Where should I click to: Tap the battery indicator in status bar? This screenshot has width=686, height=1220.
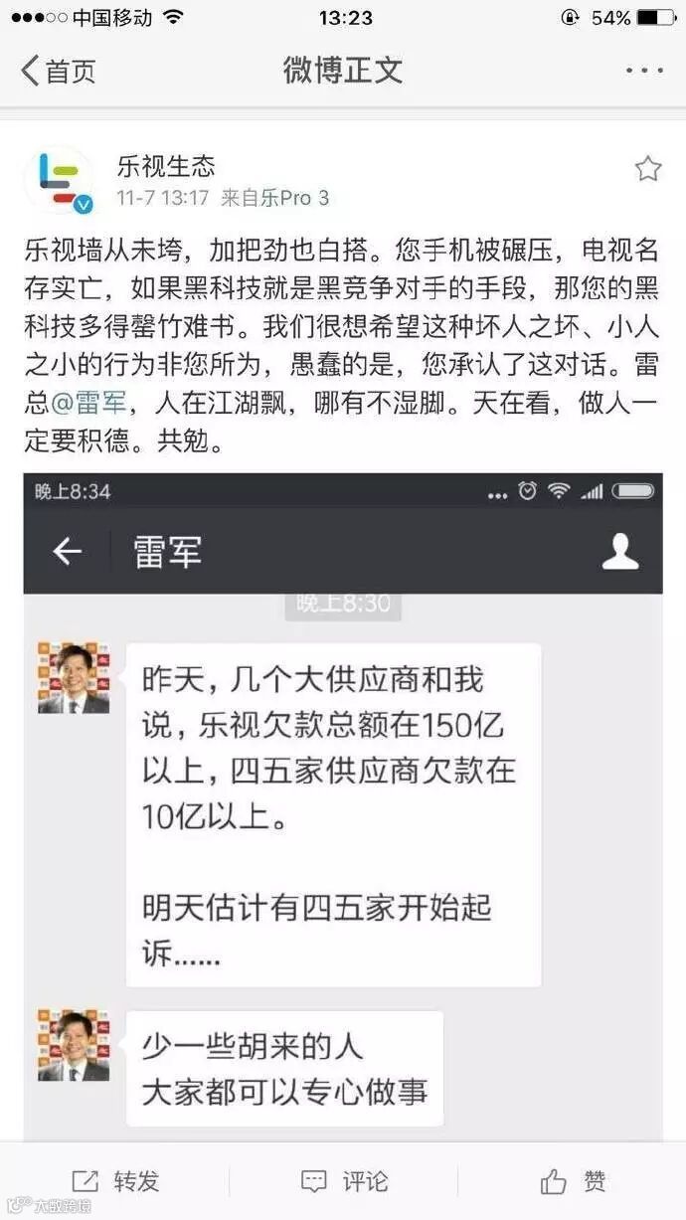pos(656,18)
